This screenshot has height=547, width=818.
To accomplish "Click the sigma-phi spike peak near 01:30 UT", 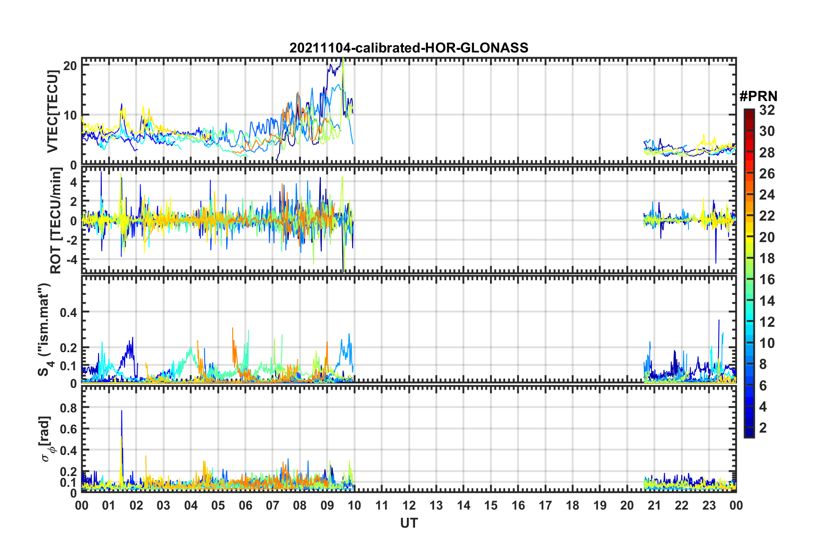I will (x=122, y=412).
